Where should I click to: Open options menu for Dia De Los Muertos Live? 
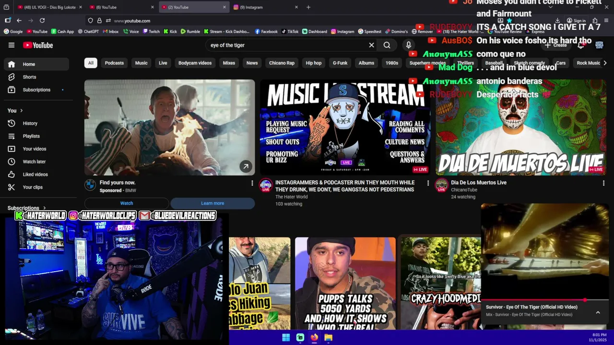pyautogui.click(x=603, y=183)
